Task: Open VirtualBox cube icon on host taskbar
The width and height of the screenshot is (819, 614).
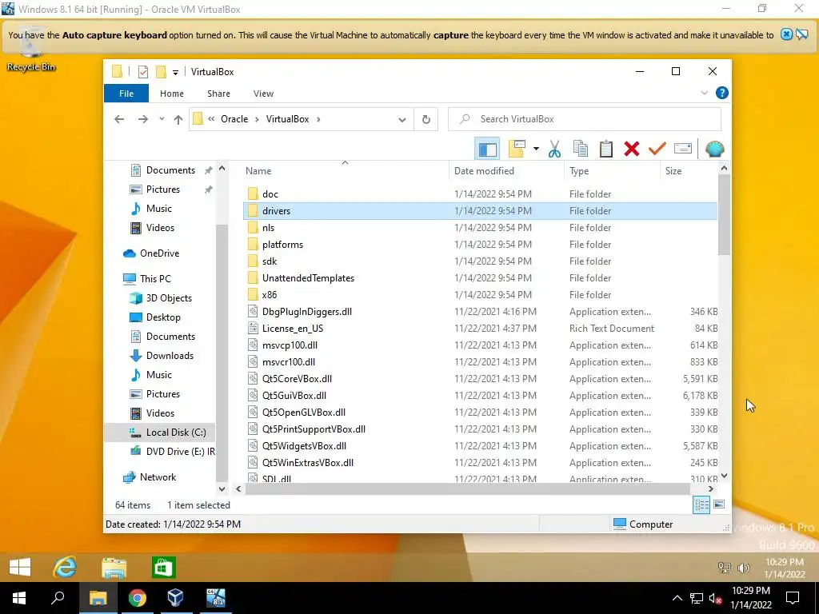Action: [x=175, y=598]
